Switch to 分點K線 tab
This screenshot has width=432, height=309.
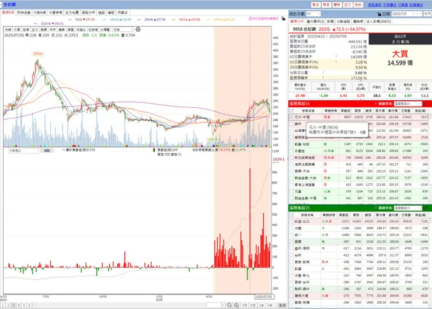click(40, 13)
